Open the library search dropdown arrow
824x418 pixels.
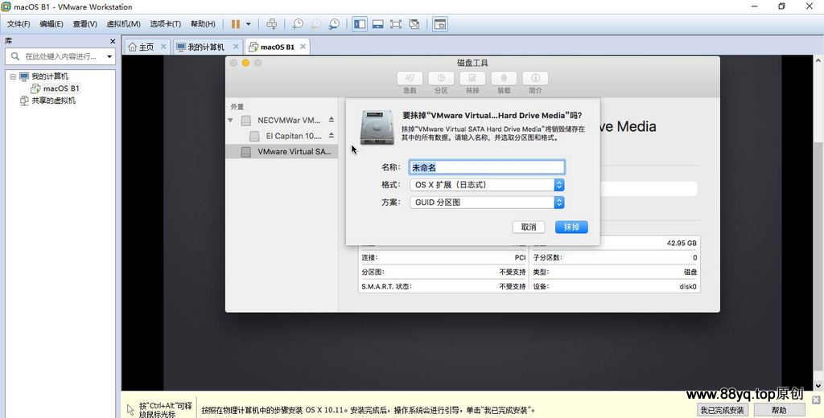[x=109, y=56]
